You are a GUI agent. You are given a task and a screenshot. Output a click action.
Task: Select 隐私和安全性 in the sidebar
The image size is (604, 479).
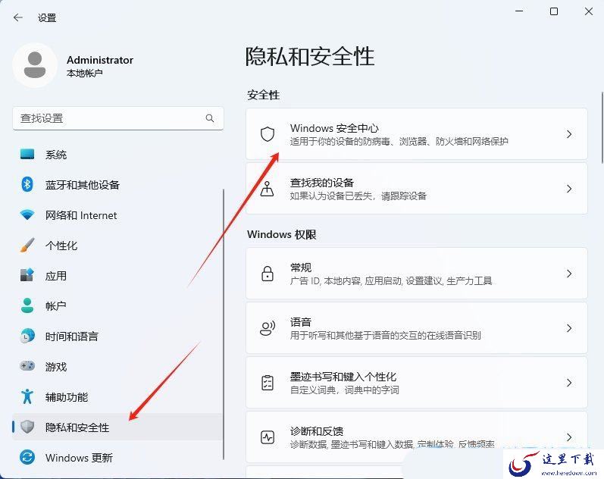[x=118, y=427]
